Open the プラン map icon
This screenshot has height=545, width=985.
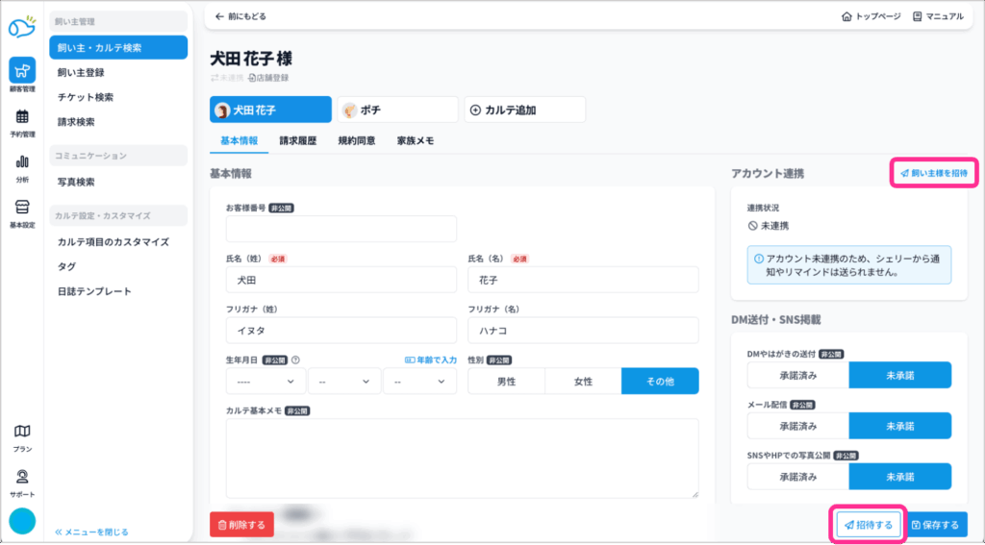[22, 432]
